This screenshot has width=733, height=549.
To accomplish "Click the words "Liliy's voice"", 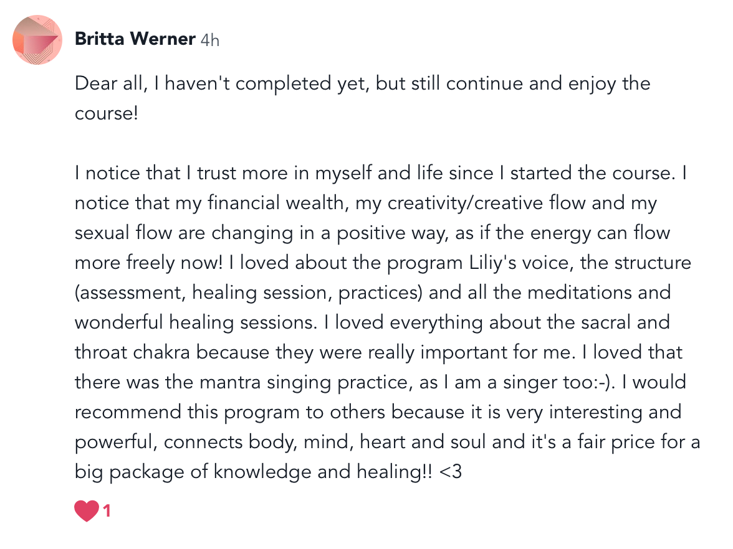I will (520, 263).
